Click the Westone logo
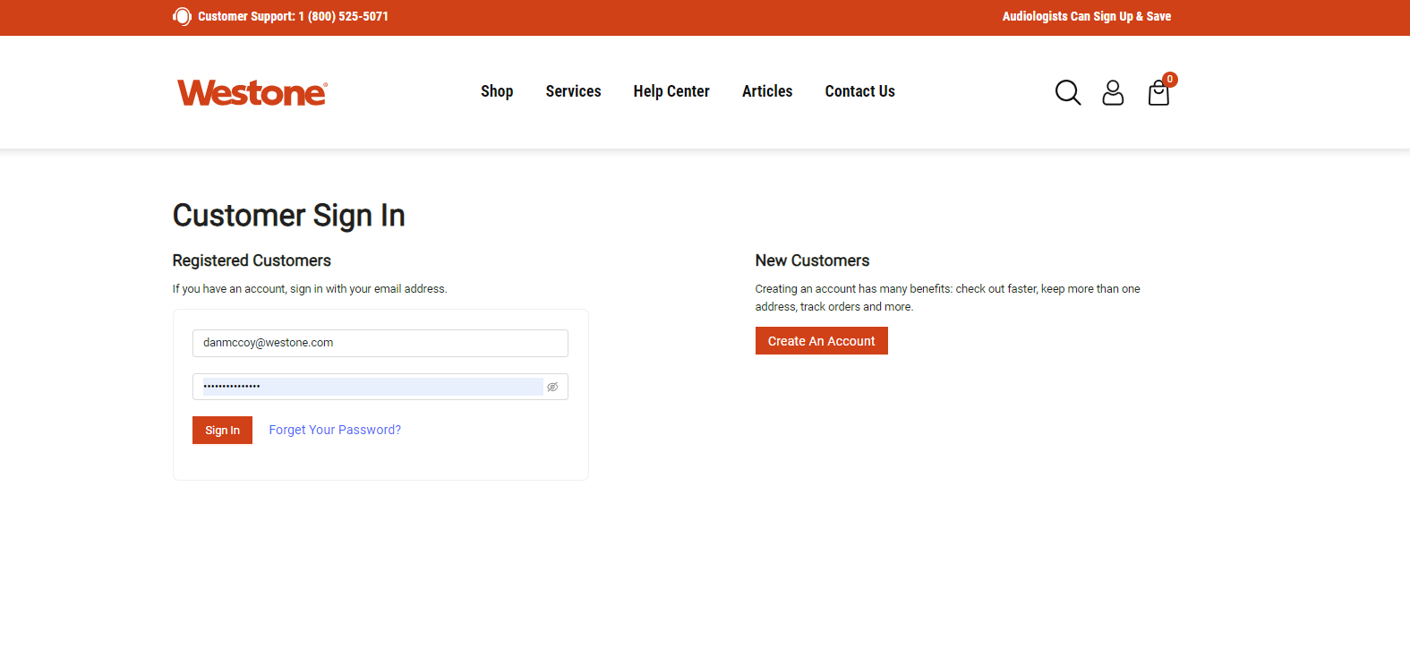Image resolution: width=1410 pixels, height=666 pixels. (x=252, y=92)
